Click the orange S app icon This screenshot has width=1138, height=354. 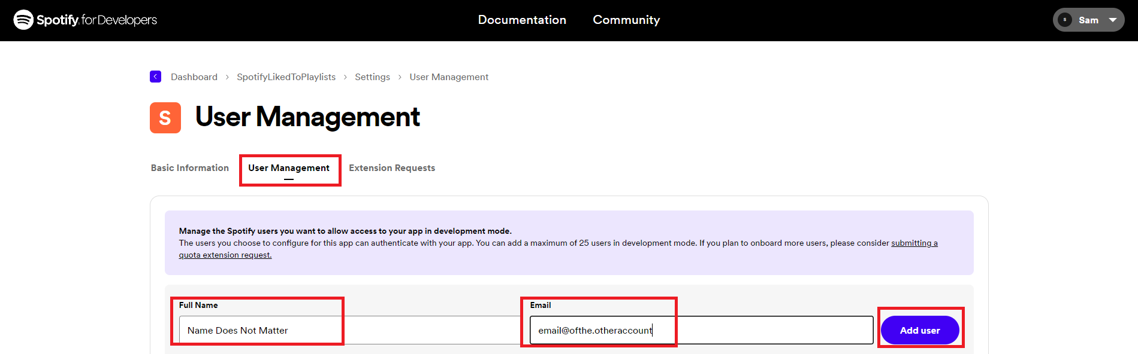pyautogui.click(x=165, y=118)
